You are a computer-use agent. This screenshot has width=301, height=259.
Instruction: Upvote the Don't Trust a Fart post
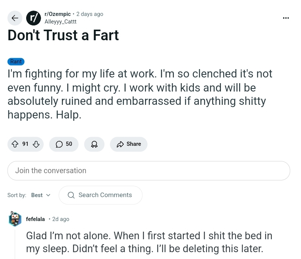click(15, 144)
